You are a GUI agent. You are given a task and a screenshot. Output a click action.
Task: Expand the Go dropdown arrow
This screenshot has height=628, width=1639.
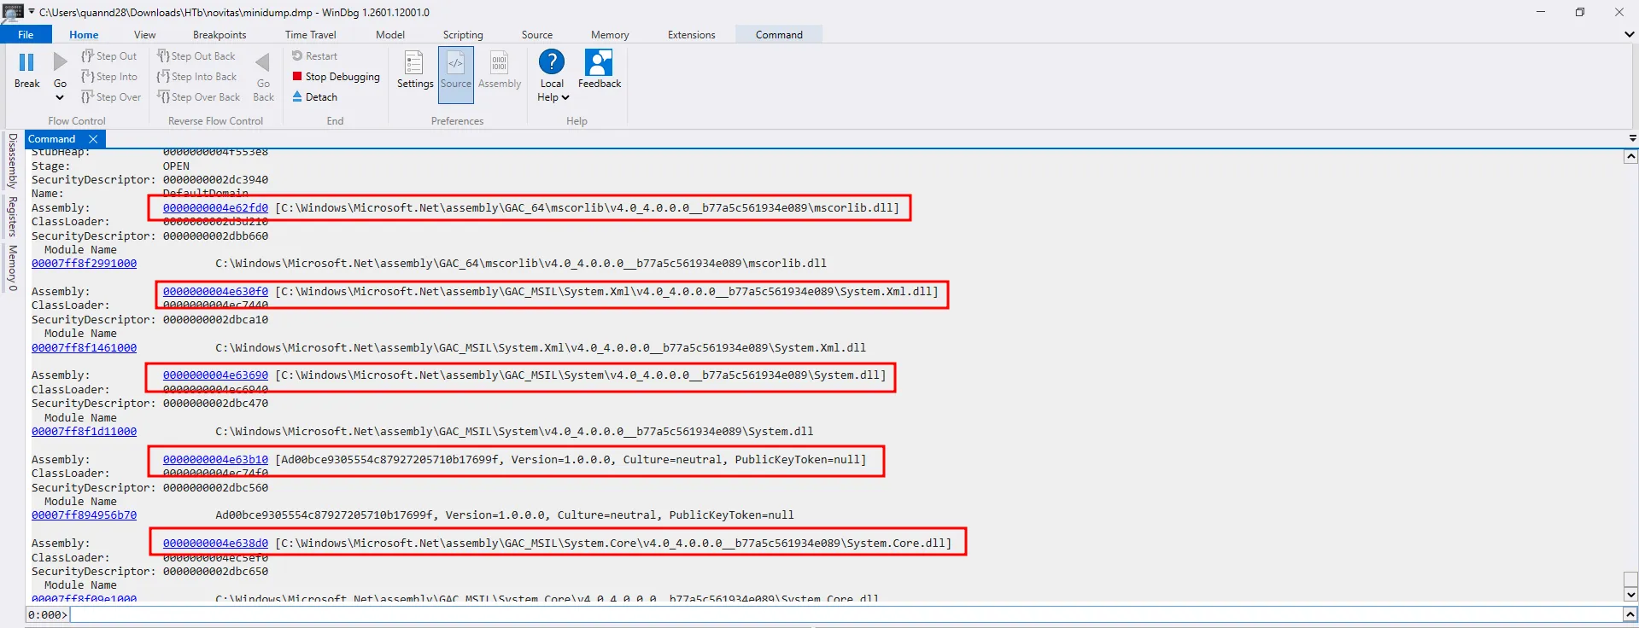[x=60, y=97]
